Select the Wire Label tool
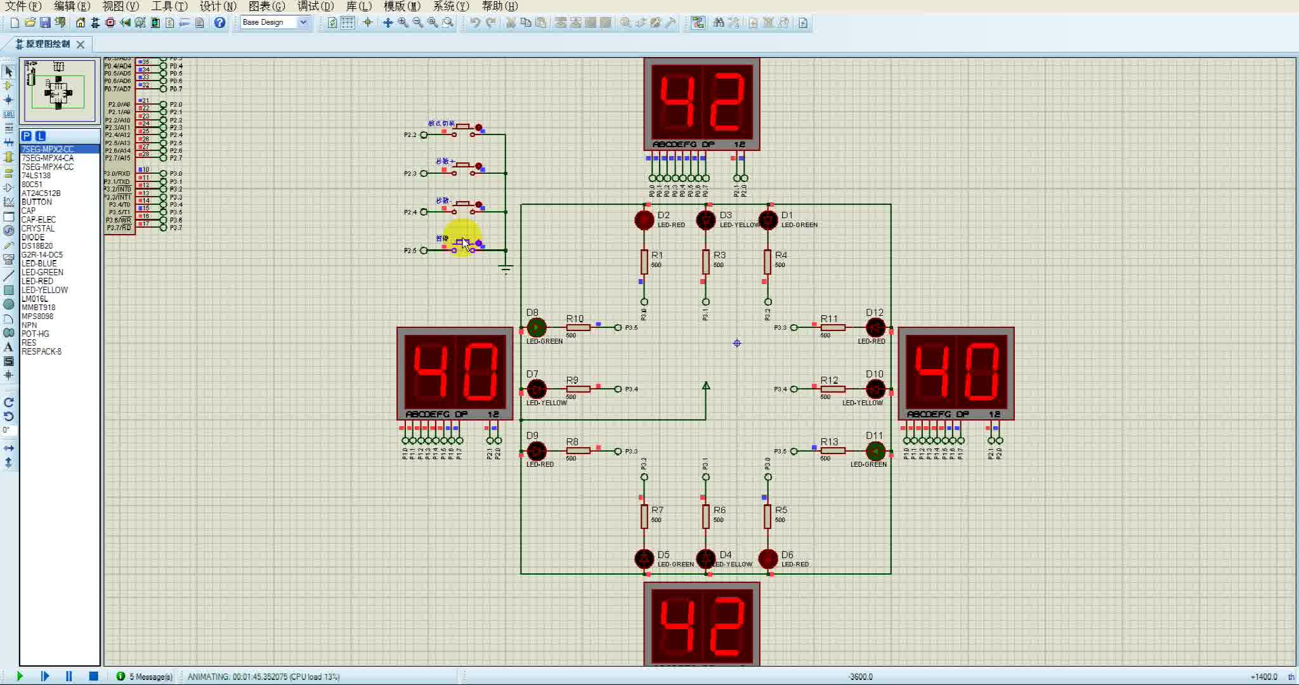1299x685 pixels. pyautogui.click(x=8, y=114)
